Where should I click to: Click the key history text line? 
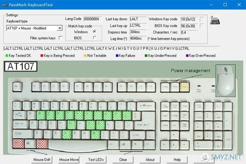tap(111, 48)
